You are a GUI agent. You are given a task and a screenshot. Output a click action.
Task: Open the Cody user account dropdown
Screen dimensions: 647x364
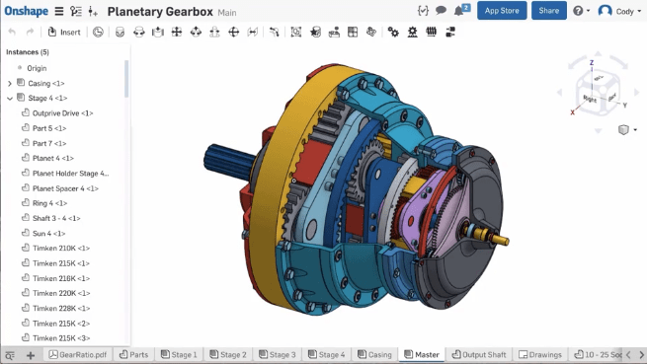click(x=620, y=11)
